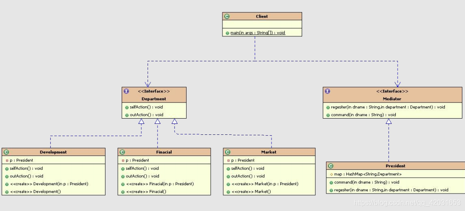Select 'p : President' field in Market

click(243, 161)
